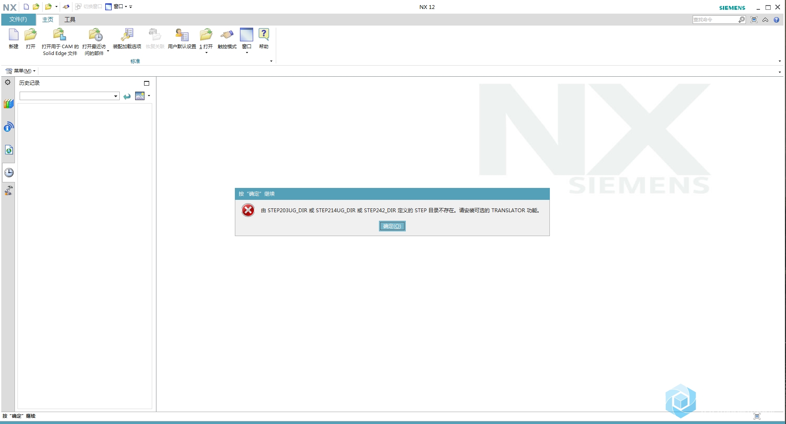Click the 查找命令 command finder search field
The image size is (786, 424).
(x=715, y=20)
